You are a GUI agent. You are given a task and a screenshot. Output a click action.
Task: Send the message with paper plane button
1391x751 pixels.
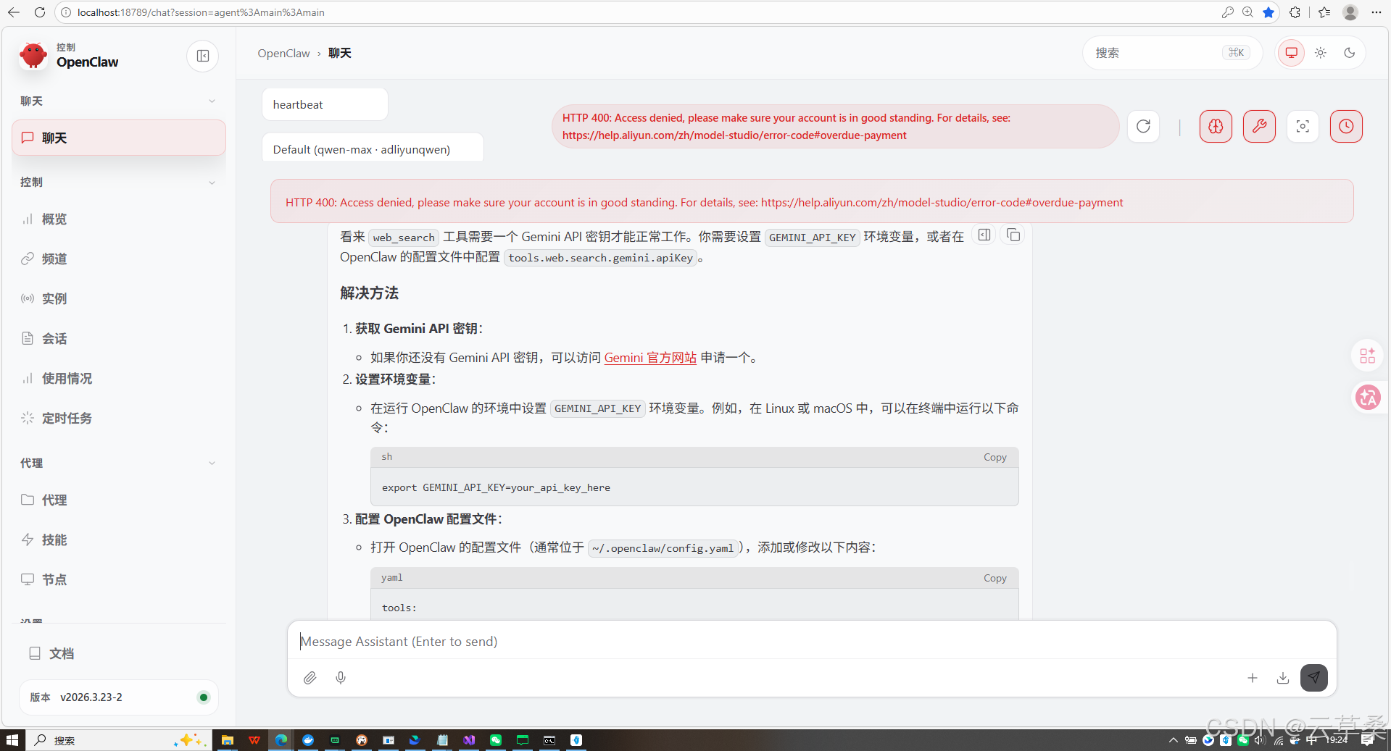click(1314, 678)
